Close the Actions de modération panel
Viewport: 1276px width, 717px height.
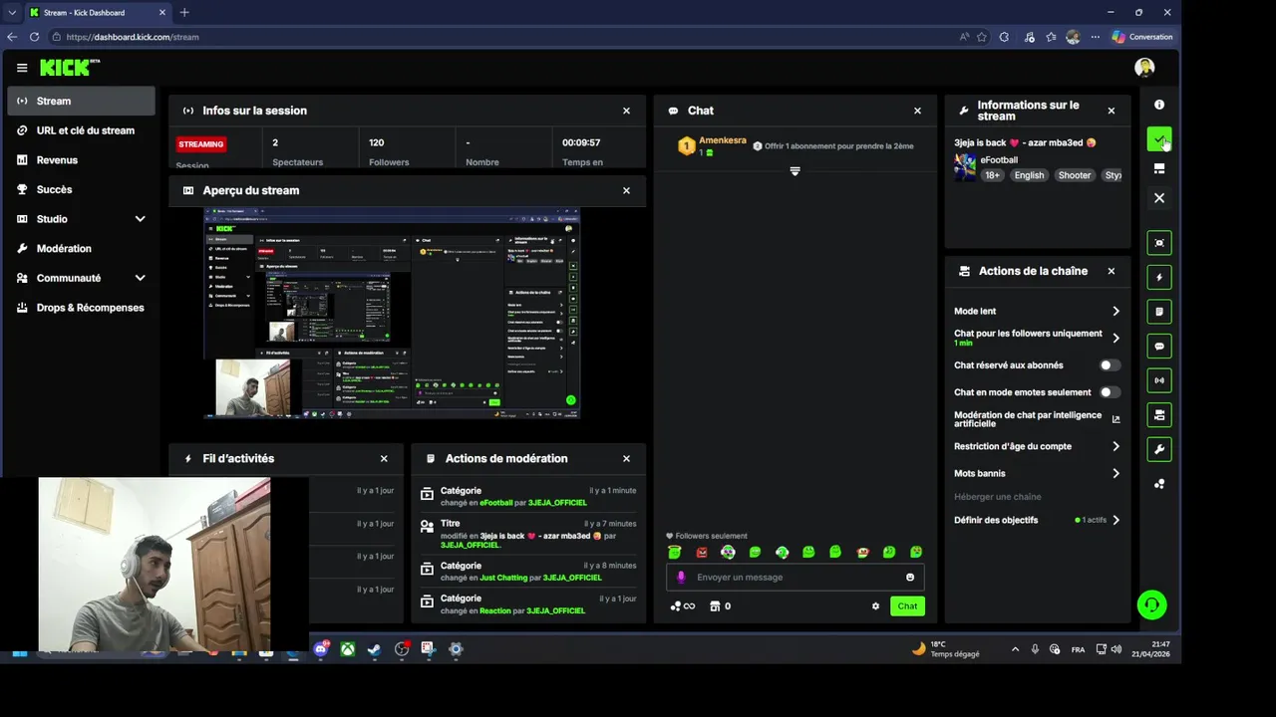626,459
